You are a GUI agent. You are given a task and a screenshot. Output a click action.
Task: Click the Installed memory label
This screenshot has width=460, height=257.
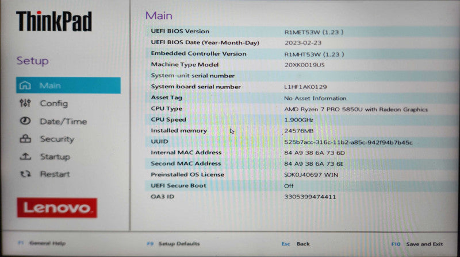click(x=179, y=131)
